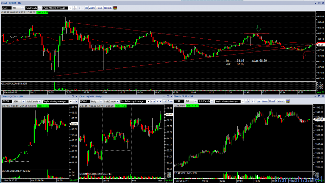Screen dimensions: 325x183
Task: Click the green Net +13.75 label in ES chart
Action: pyautogui.click(x=193, y=106)
